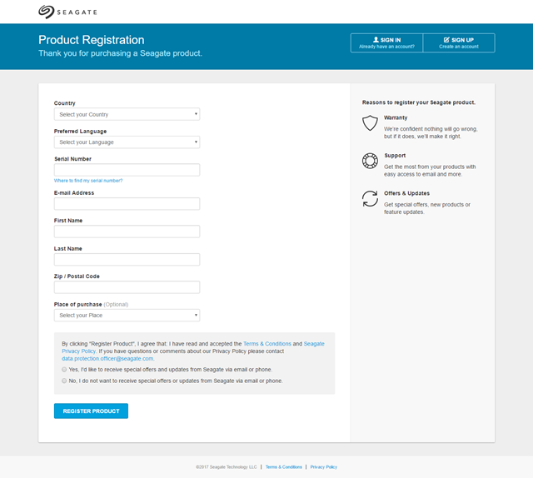Focus the First Name input field
Screen dimensions: 533x478
pyautogui.click(x=127, y=232)
